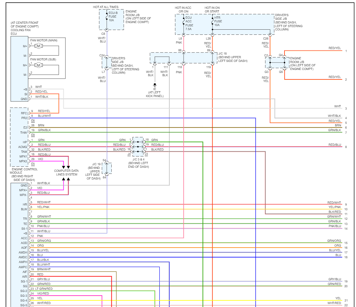
Task: Select the WHT label at reference 3
Action: (337, 106)
